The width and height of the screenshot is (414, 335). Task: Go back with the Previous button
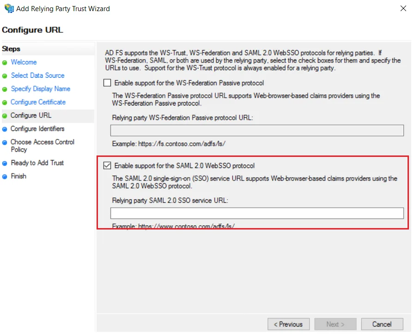(288, 324)
